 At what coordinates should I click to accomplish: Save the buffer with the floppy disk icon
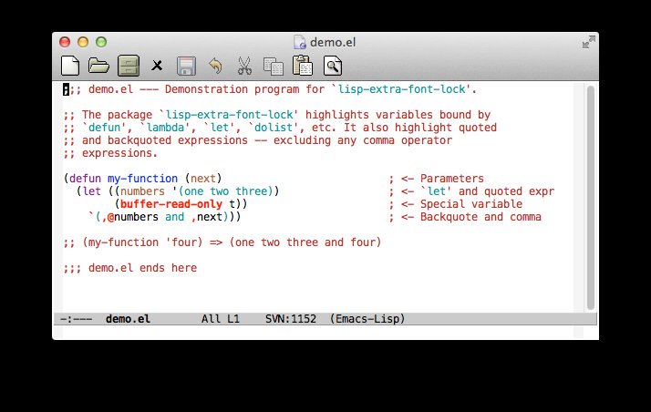[186, 65]
